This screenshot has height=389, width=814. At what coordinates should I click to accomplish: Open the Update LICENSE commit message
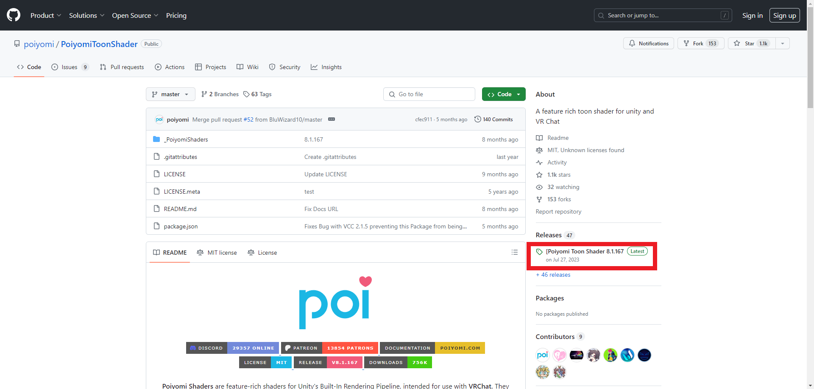point(326,174)
